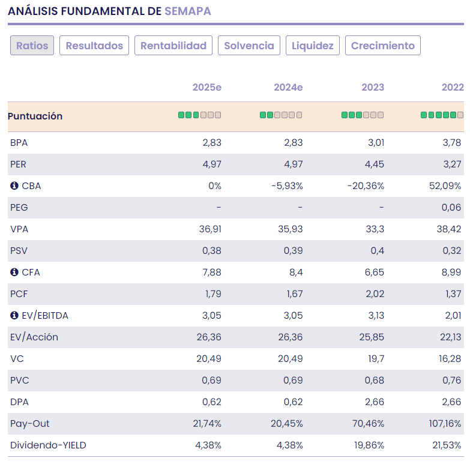Click the info icon beside CFA
470x464 pixels.
click(x=14, y=273)
